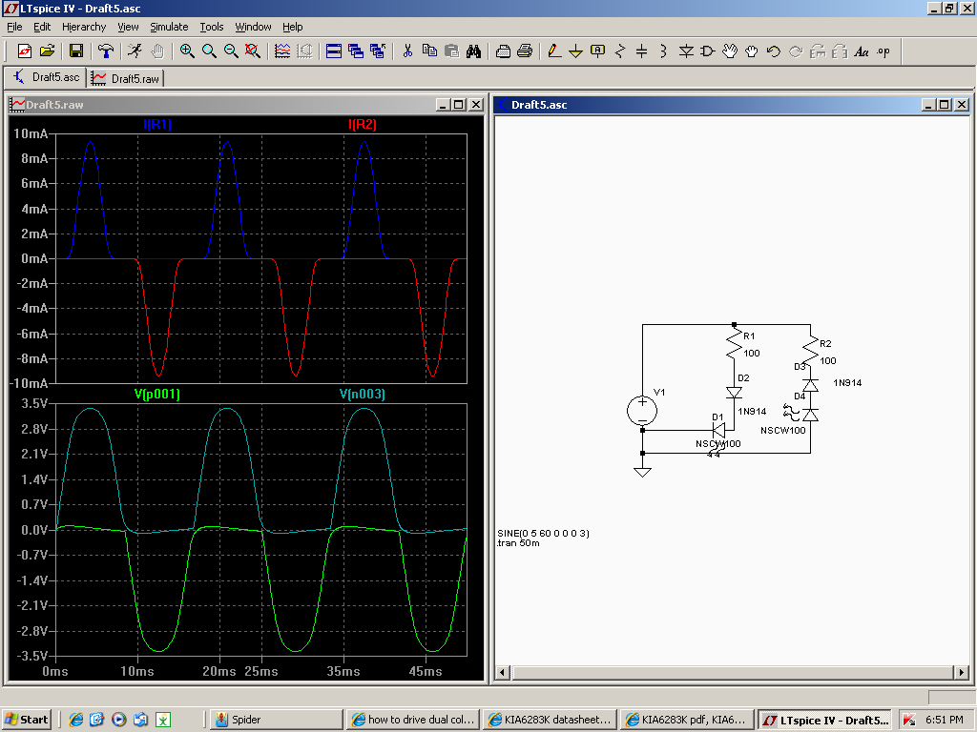Open the Window menu
Screen dimensions: 977x732
coord(253,27)
